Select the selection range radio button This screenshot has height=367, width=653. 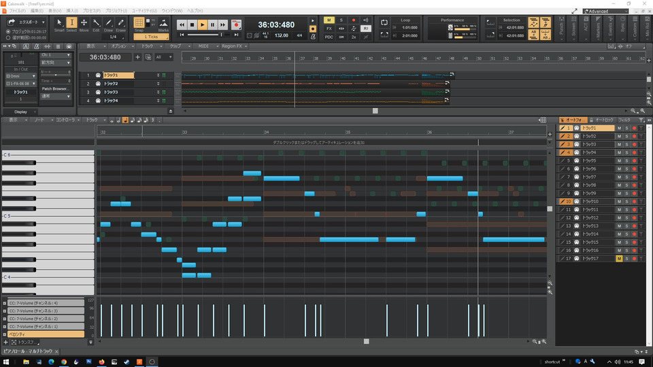(x=8, y=37)
